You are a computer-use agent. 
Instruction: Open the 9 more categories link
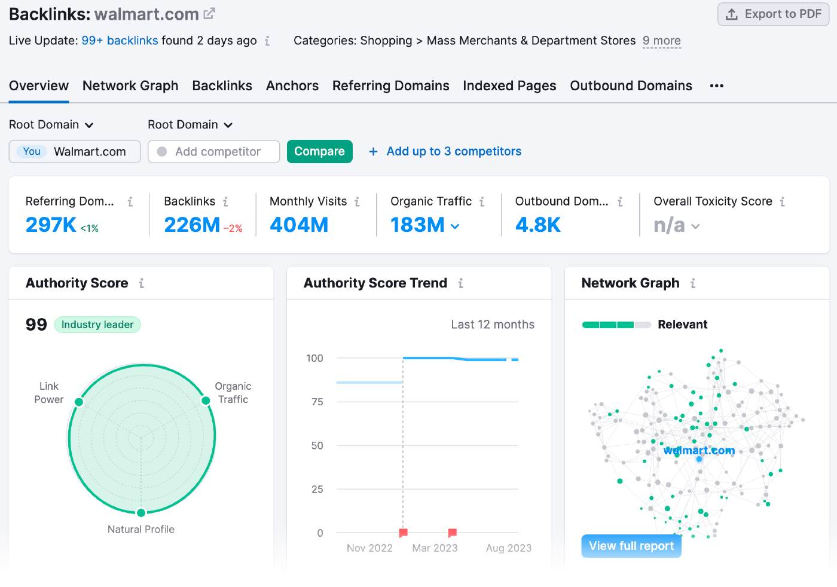pos(661,41)
